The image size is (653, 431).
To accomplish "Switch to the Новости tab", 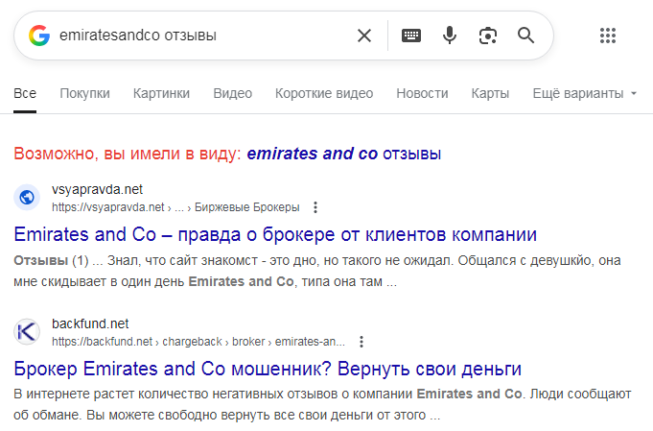I will [422, 93].
